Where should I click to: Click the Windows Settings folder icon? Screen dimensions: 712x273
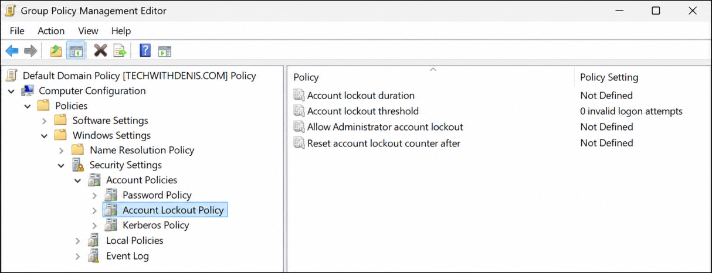[x=60, y=135]
